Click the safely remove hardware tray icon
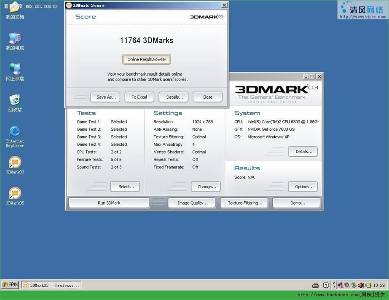 [354, 285]
